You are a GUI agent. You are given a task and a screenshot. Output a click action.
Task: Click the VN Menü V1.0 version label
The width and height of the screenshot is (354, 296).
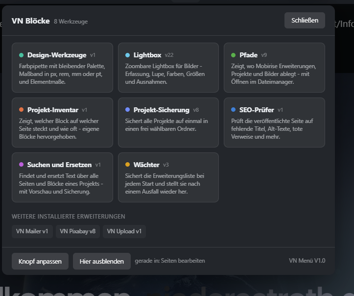(307, 261)
